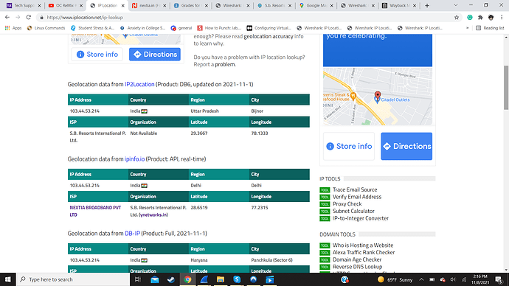This screenshot has height=286, width=509.
Task: Open the Reading list panel
Action: point(490,28)
